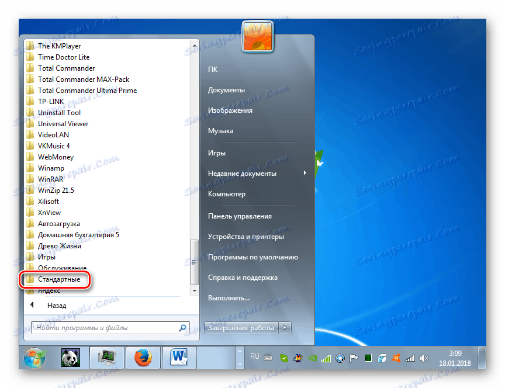Click the XnView folder icon
Screen dimensions: 505x388
pyautogui.click(x=30, y=213)
